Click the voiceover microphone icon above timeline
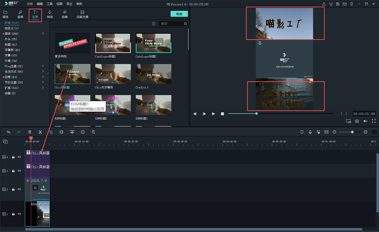The height and width of the screenshot is (232, 379). (x=310, y=132)
